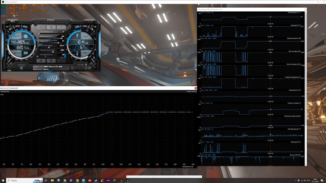
Task: Toggle the profile lock icon
Action: 86,65
